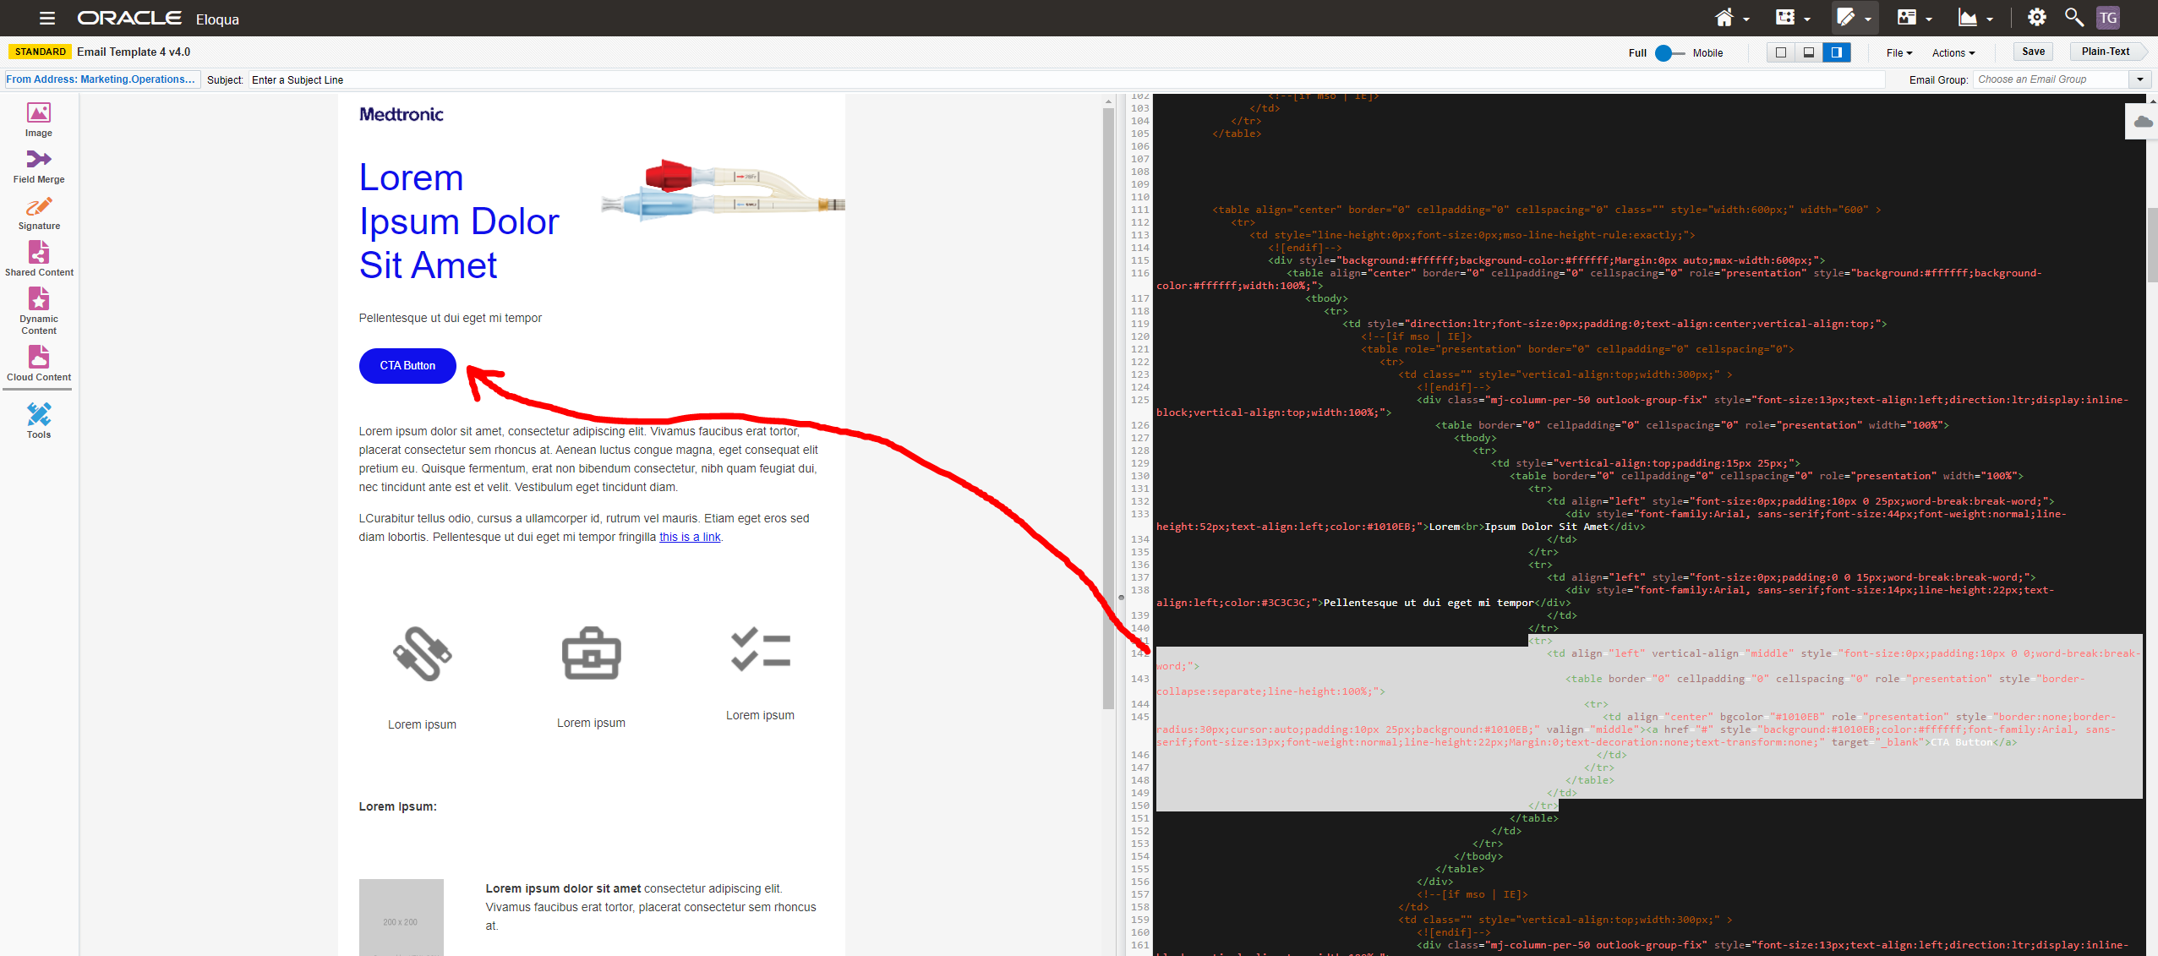Click the settings gear icon

[x=2036, y=18]
